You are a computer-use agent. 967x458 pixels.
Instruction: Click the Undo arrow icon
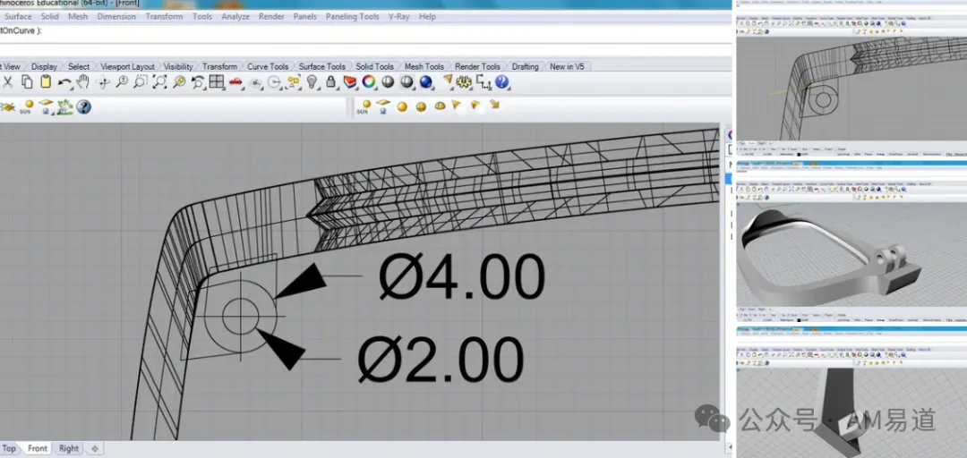pos(64,82)
